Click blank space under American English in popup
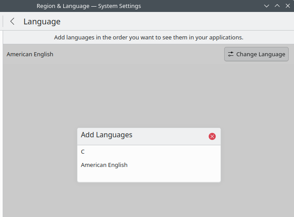Screen dimensions: 294x217 click(x=149, y=176)
